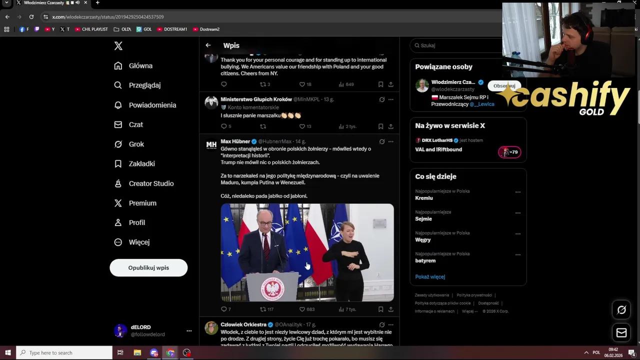Share Ministerstwo Głupich Kroków post
This screenshot has width=640, height=360.
(391, 126)
